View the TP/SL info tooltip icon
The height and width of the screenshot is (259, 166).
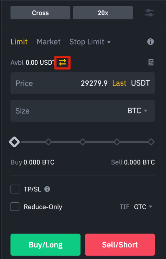47,189
